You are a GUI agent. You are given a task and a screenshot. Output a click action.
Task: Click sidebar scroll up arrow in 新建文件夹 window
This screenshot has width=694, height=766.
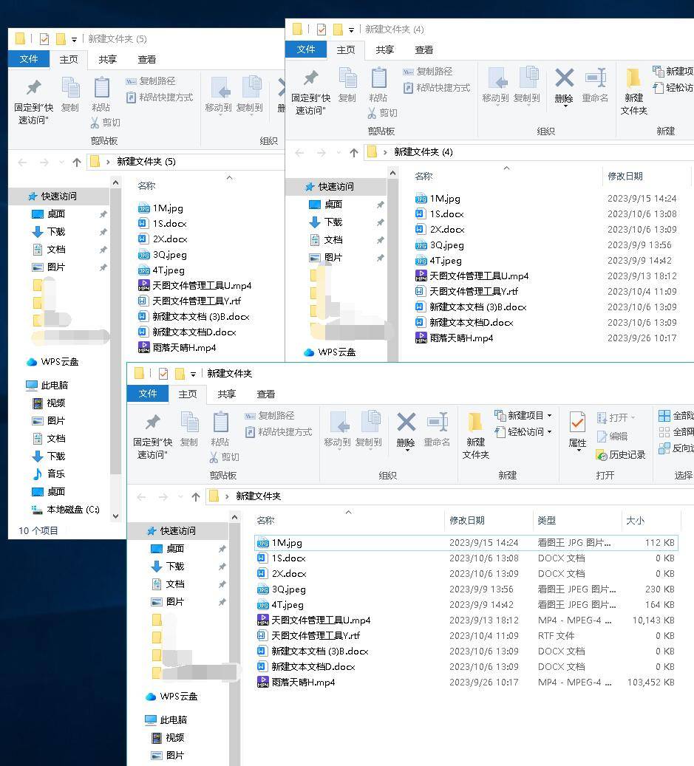tap(234, 517)
